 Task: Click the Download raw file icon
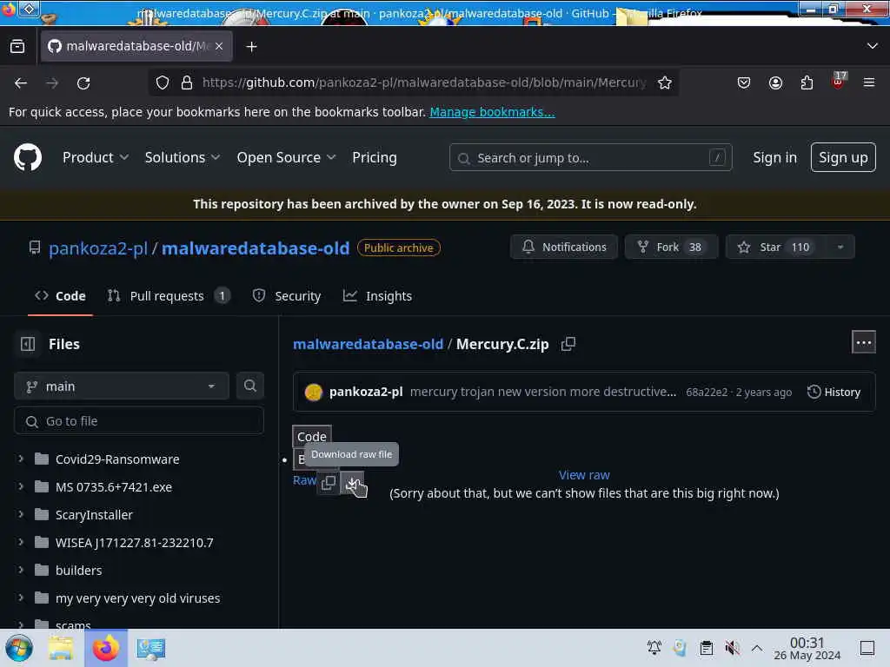[x=352, y=483]
